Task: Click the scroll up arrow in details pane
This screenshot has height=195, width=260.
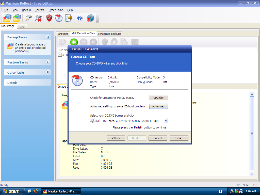Action: tap(252, 94)
